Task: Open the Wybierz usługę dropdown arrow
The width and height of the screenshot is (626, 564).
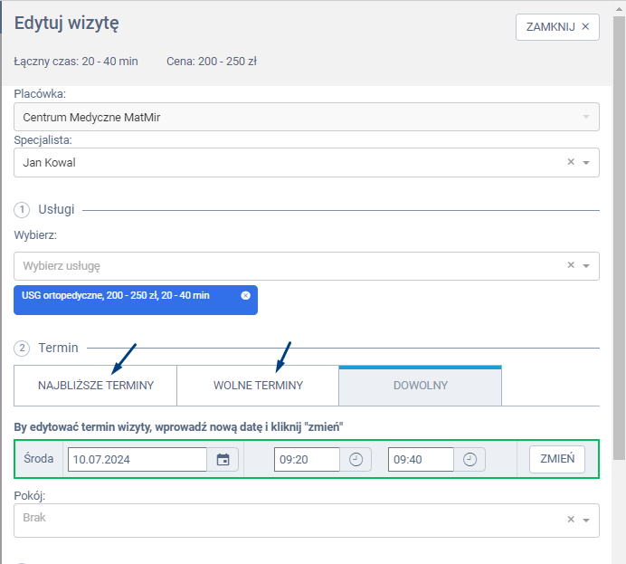Action: point(585,266)
